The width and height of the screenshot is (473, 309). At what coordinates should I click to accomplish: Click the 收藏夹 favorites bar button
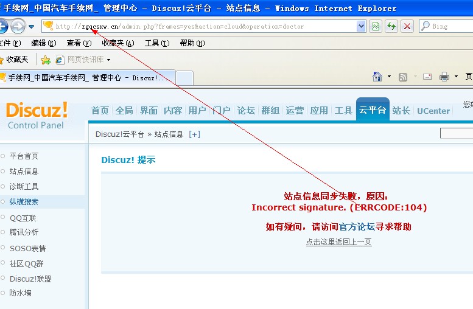(14, 60)
